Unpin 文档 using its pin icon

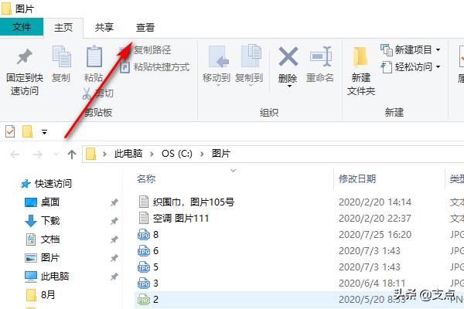tap(114, 239)
